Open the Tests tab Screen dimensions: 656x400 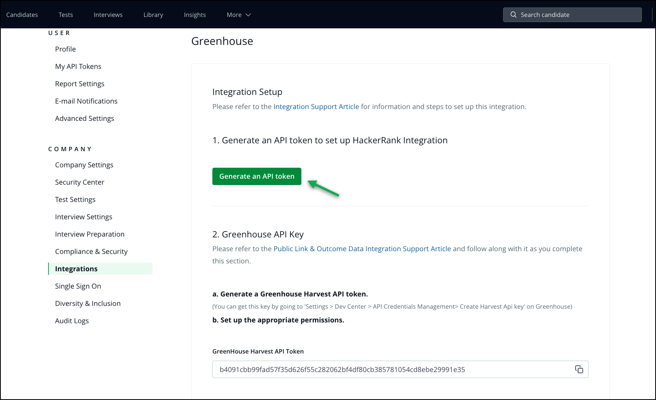(66, 15)
